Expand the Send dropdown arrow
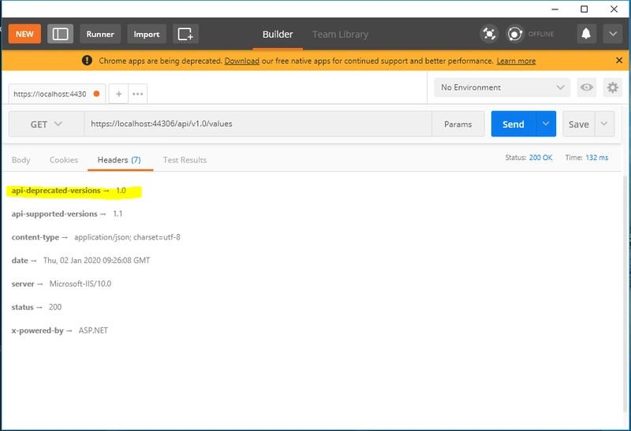The height and width of the screenshot is (431, 631). pyautogui.click(x=546, y=124)
